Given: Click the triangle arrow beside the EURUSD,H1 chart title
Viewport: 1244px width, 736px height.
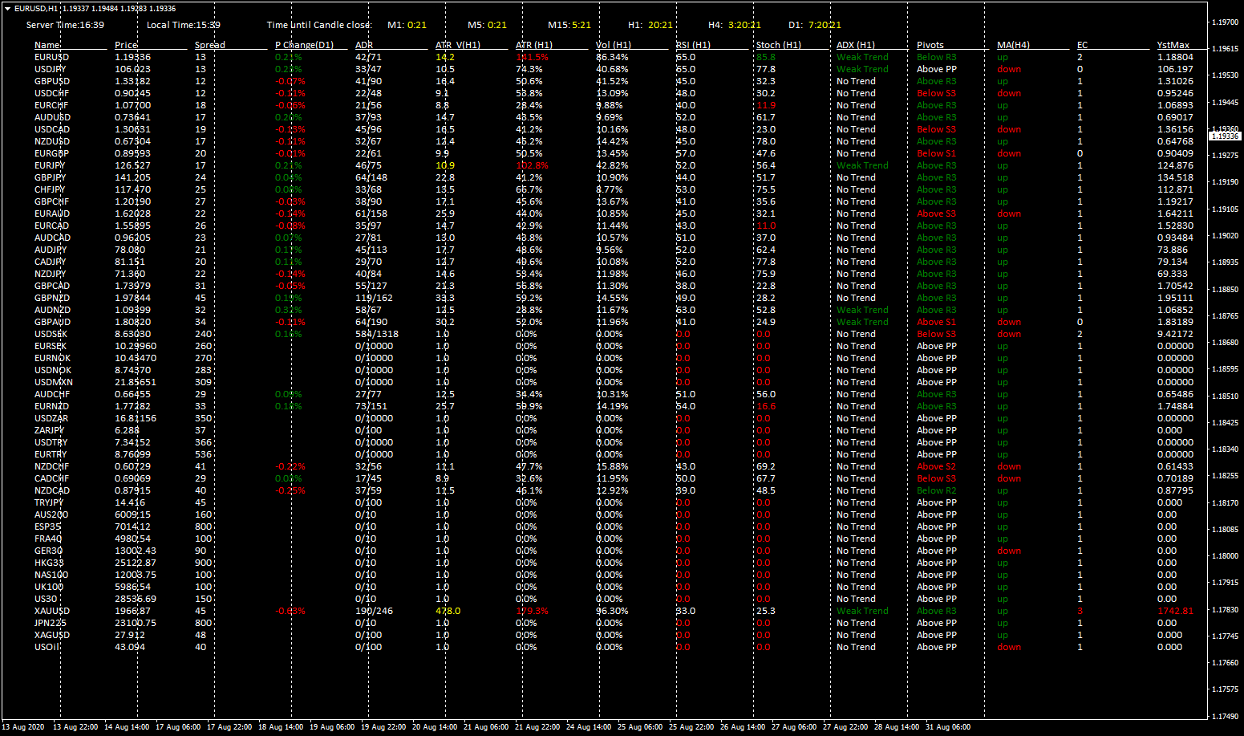Looking at the screenshot, I should point(8,9).
